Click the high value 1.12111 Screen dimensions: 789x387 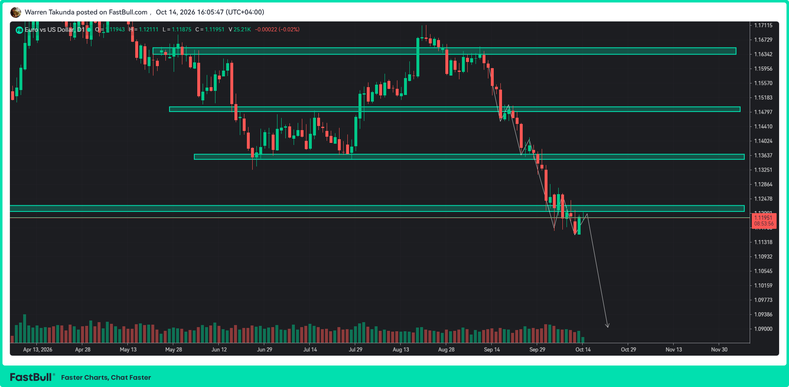click(x=149, y=29)
